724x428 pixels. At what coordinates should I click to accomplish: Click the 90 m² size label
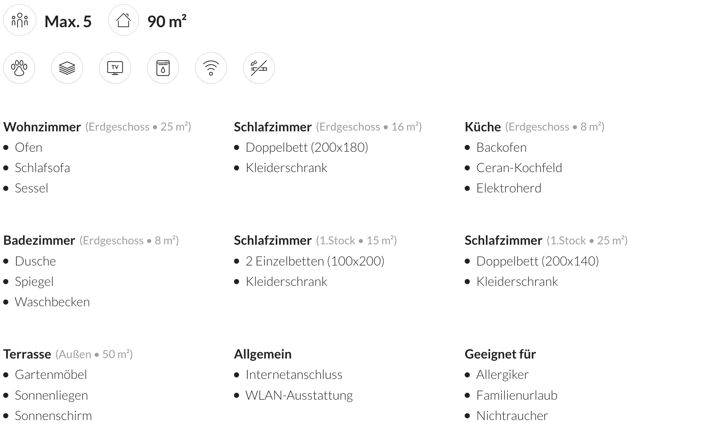[x=167, y=22]
